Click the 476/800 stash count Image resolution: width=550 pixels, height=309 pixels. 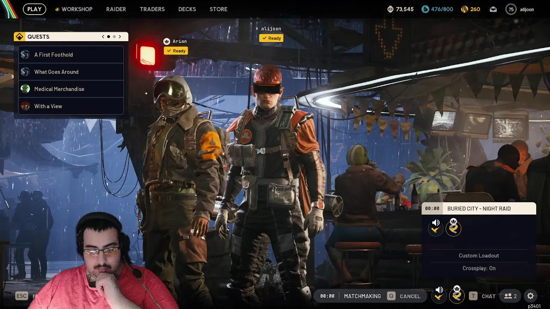coord(442,9)
